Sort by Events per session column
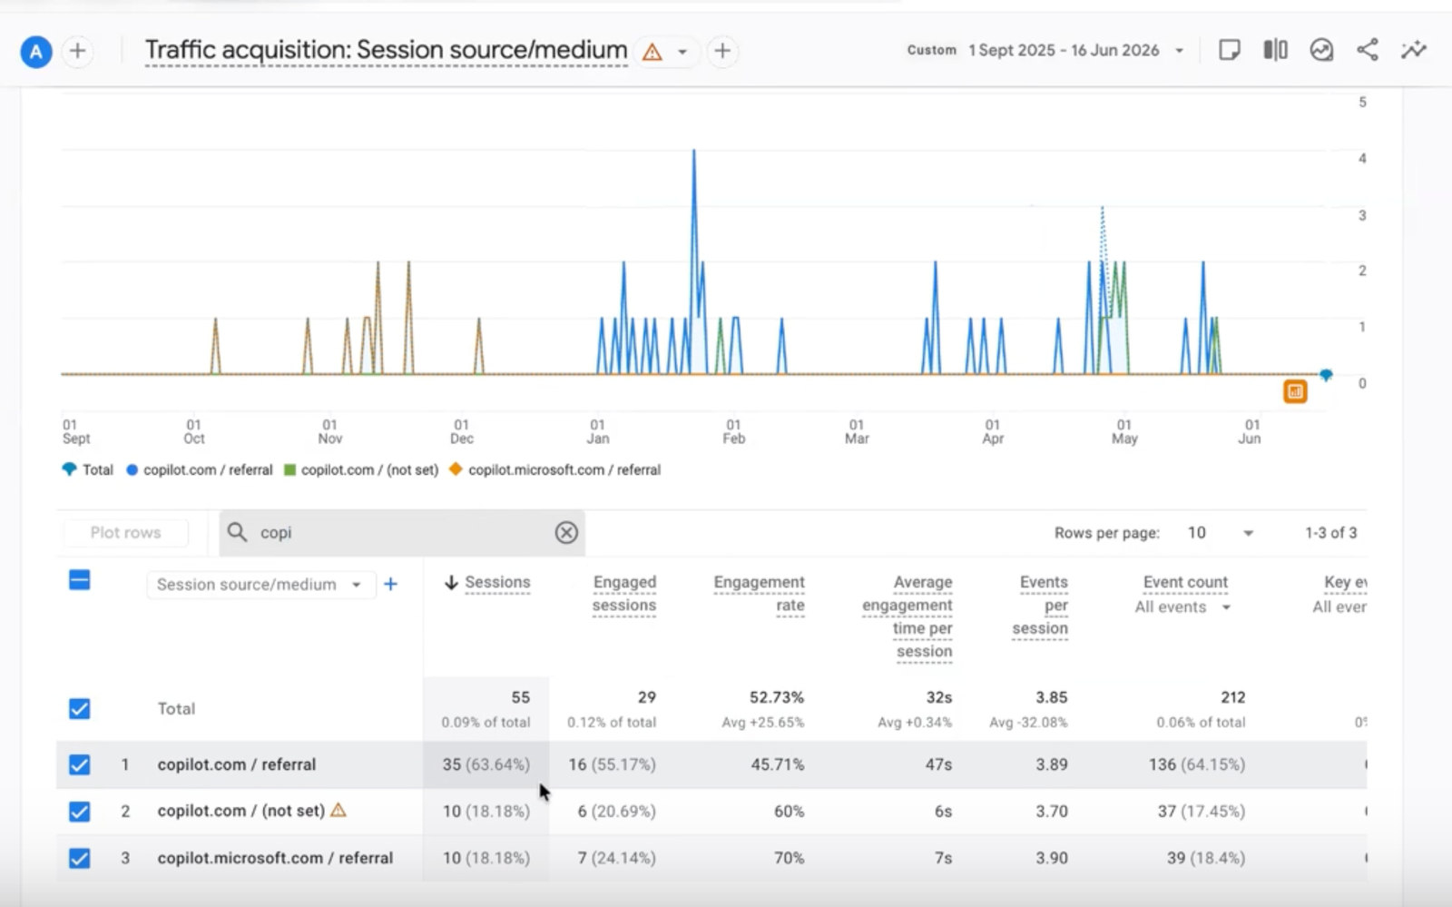 [1041, 605]
